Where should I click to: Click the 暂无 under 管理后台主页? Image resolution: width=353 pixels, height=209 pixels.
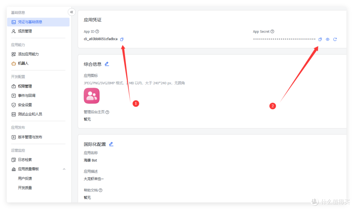[87, 119]
